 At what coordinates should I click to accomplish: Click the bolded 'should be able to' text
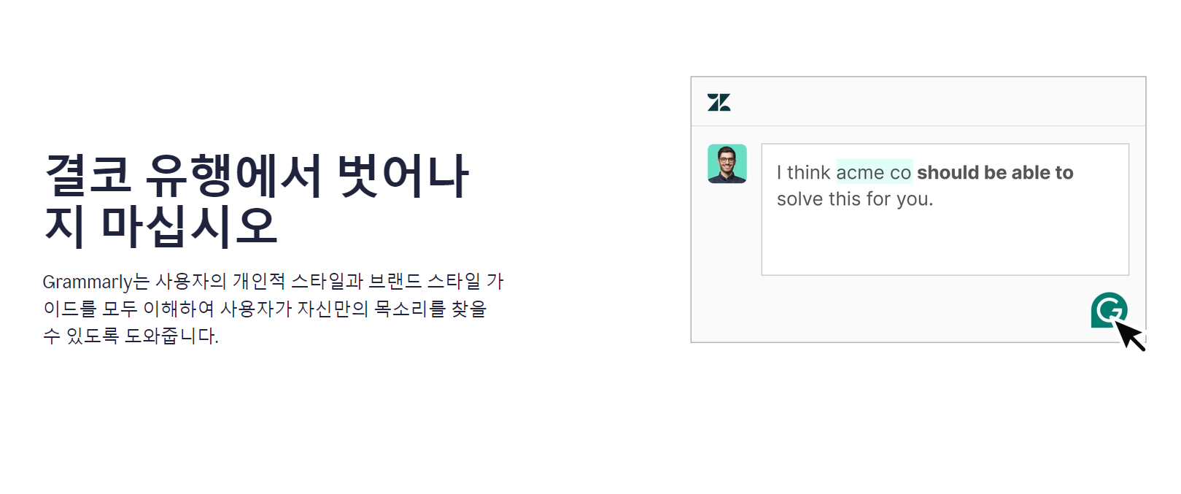pyautogui.click(x=996, y=173)
